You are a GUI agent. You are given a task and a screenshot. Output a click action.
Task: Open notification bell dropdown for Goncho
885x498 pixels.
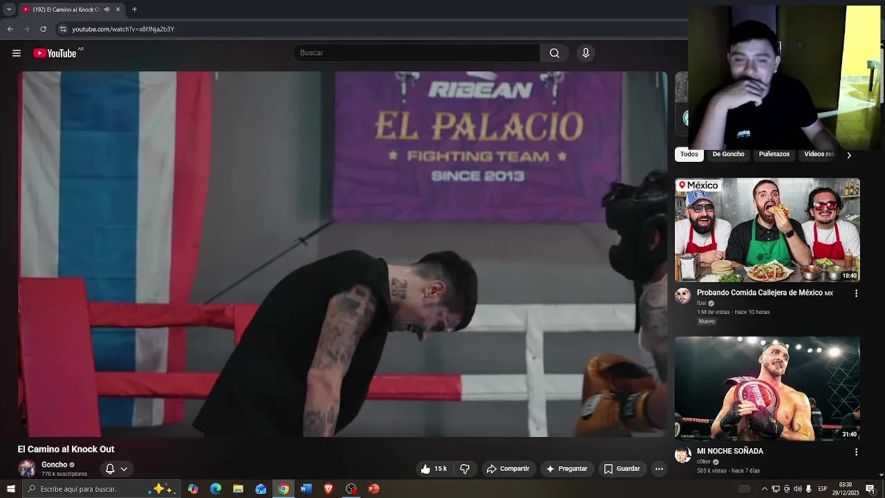[116, 469]
